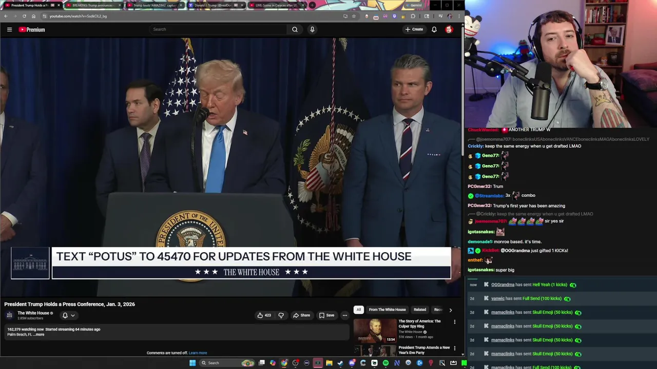This screenshot has height=369, width=657.
Task: Open Spotify from the taskbar
Action: [x=385, y=363]
